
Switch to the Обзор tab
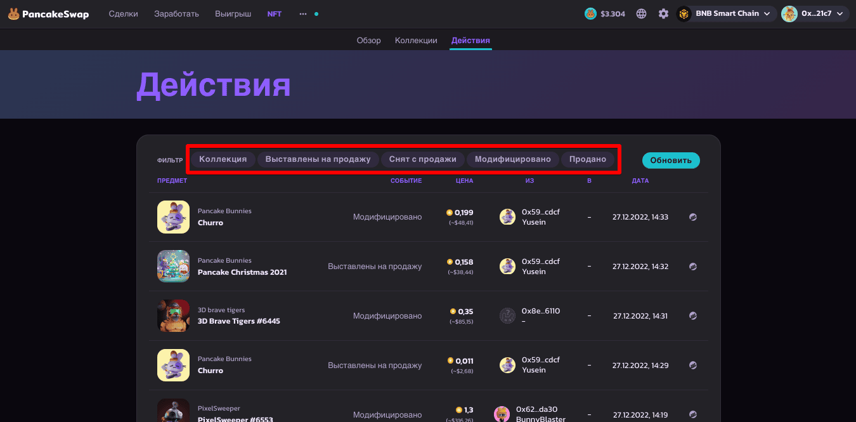pyautogui.click(x=368, y=40)
